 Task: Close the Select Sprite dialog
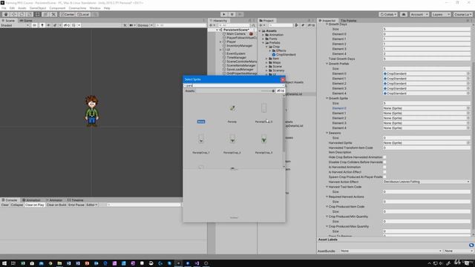(283, 79)
